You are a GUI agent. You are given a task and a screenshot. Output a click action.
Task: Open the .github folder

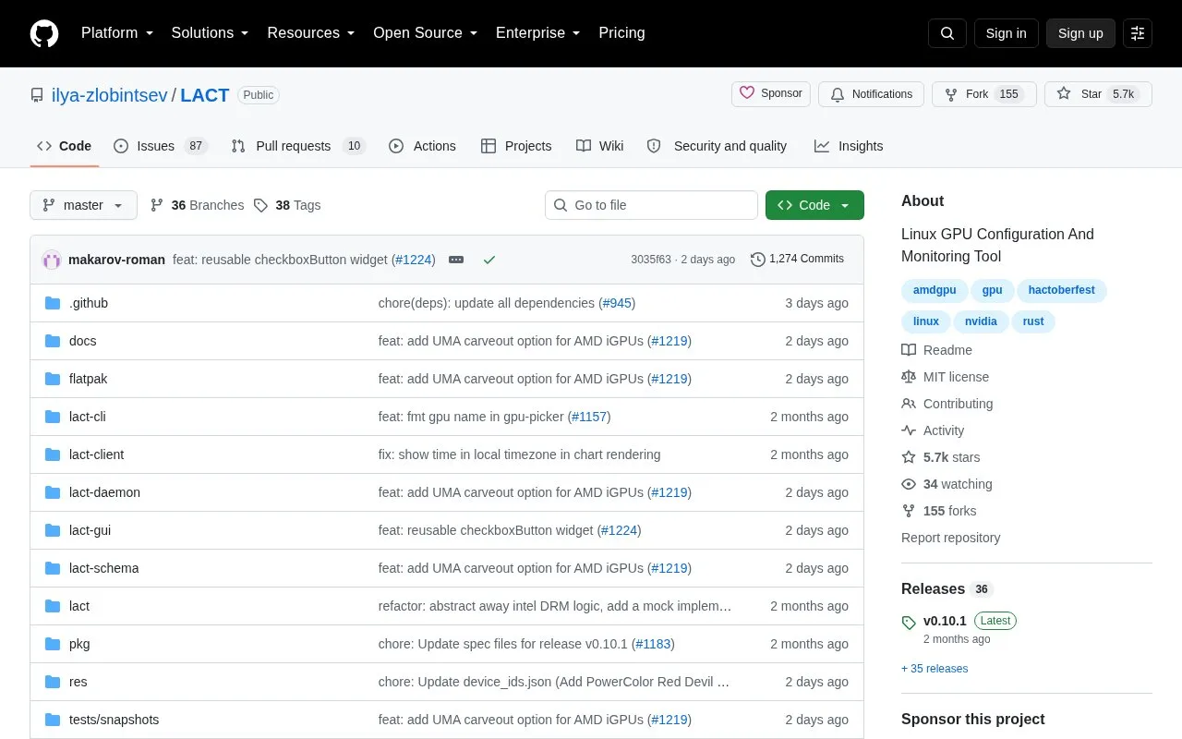pos(89,303)
